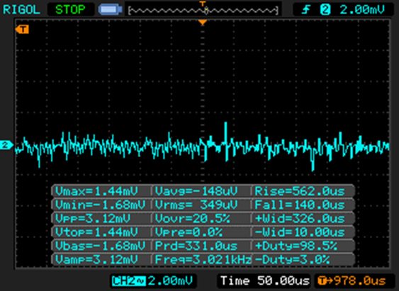Click the Vmin=-1.68mV measurement
Viewport: 399px width, 291px height.
(x=101, y=205)
